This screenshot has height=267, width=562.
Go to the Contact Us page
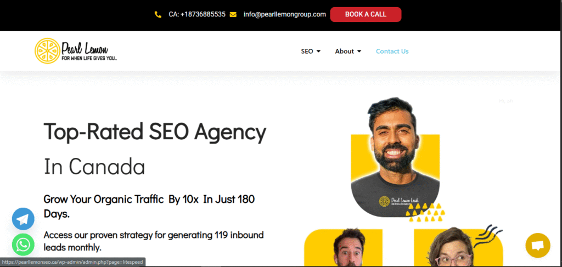point(392,51)
